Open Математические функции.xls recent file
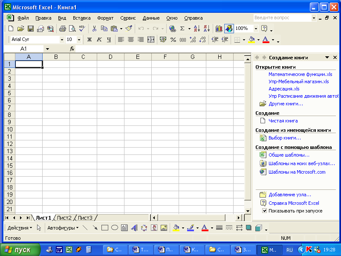341x256 pixels. [301, 74]
